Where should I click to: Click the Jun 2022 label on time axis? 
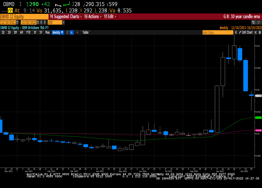(x=142, y=171)
